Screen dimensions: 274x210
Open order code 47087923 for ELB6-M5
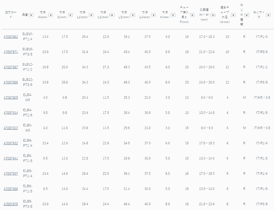click(x=11, y=128)
